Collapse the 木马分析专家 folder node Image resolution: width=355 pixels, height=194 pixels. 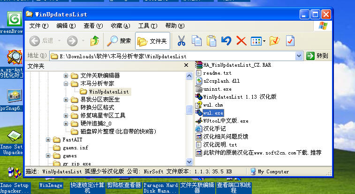click(66, 84)
